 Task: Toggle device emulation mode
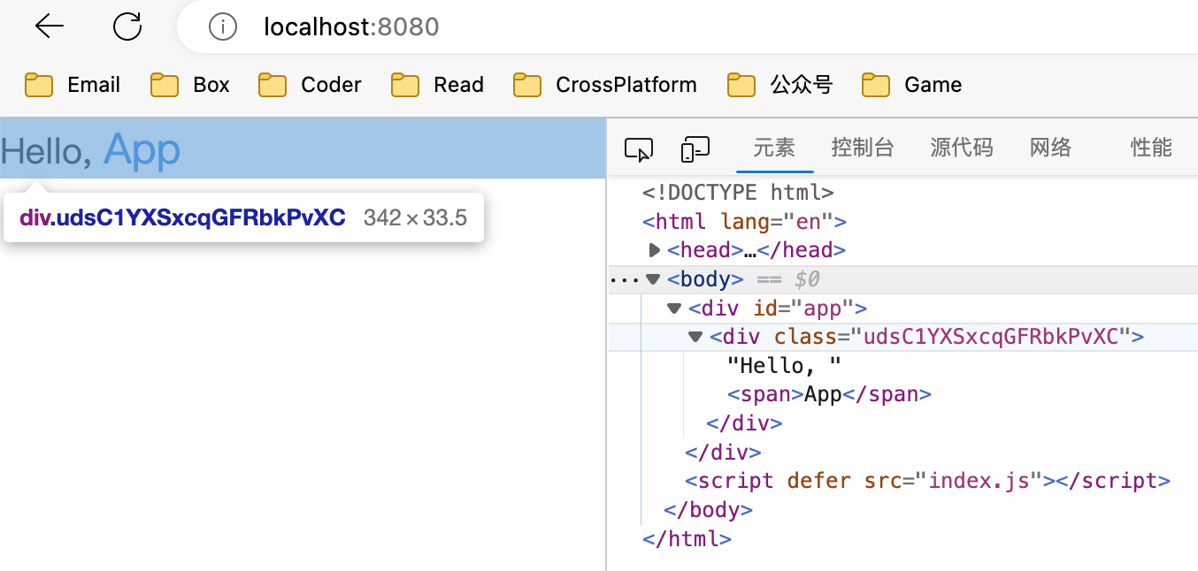tap(695, 149)
